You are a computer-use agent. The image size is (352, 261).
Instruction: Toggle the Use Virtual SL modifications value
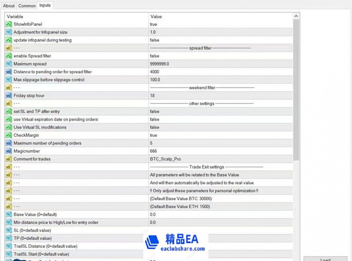pyautogui.click(x=220, y=127)
